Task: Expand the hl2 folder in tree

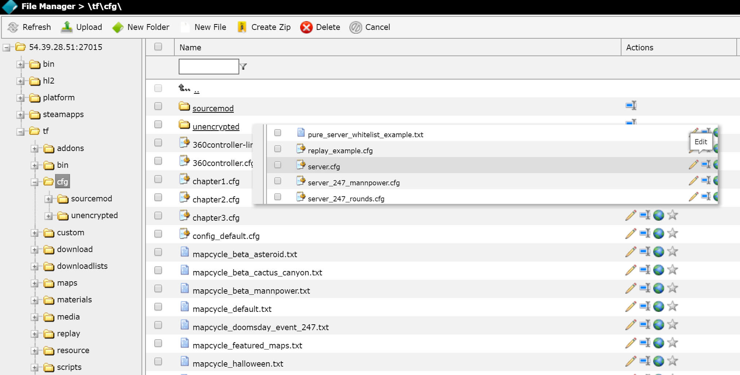Action: (20, 81)
